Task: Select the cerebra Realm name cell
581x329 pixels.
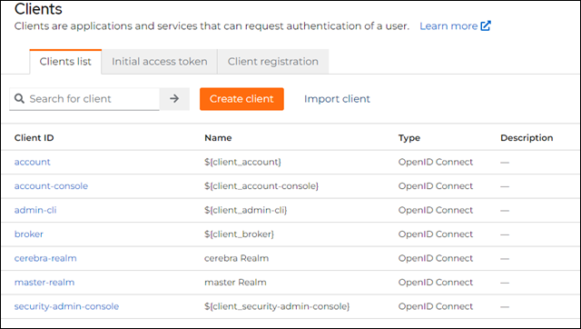Action: tap(236, 258)
